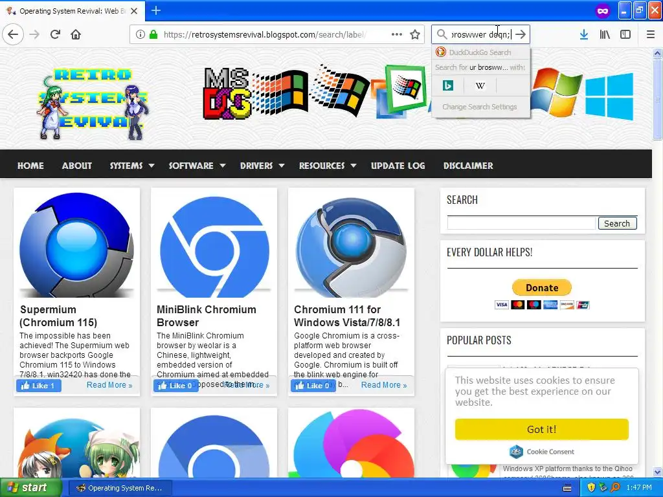This screenshot has width=663, height=497.
Task: Toggle the sidebar view icon
Action: 625,34
